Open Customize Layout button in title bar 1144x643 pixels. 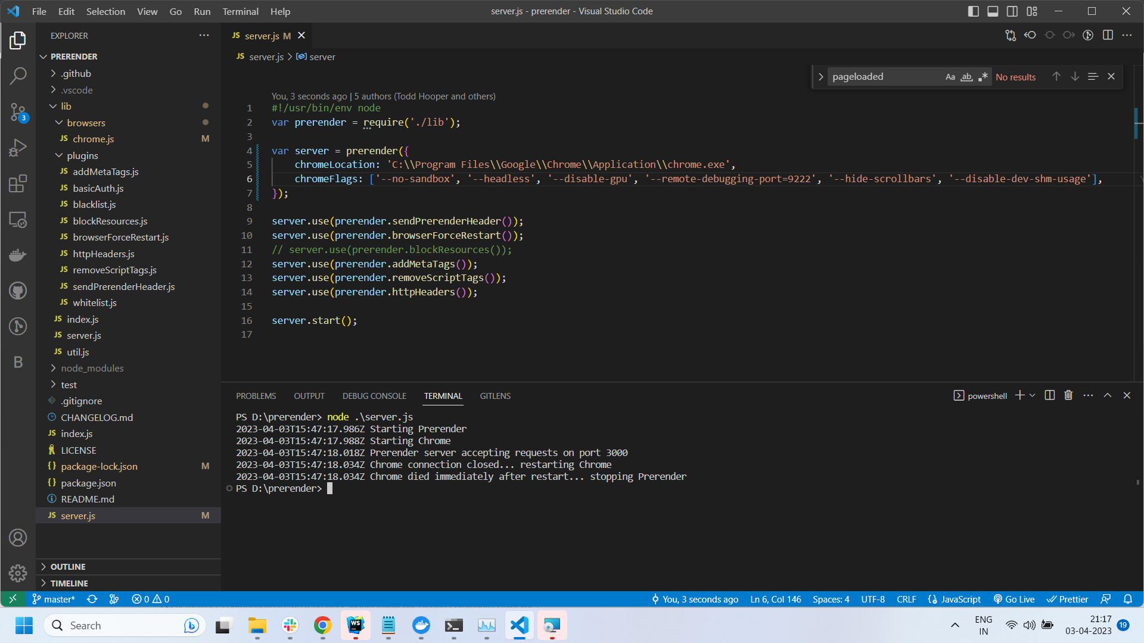pos(1032,11)
